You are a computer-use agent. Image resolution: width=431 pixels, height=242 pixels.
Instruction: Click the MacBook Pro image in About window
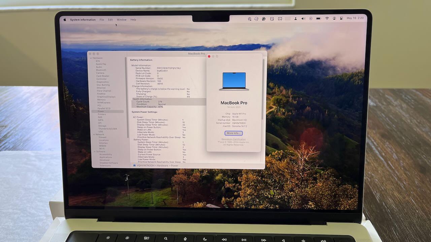tap(234, 81)
